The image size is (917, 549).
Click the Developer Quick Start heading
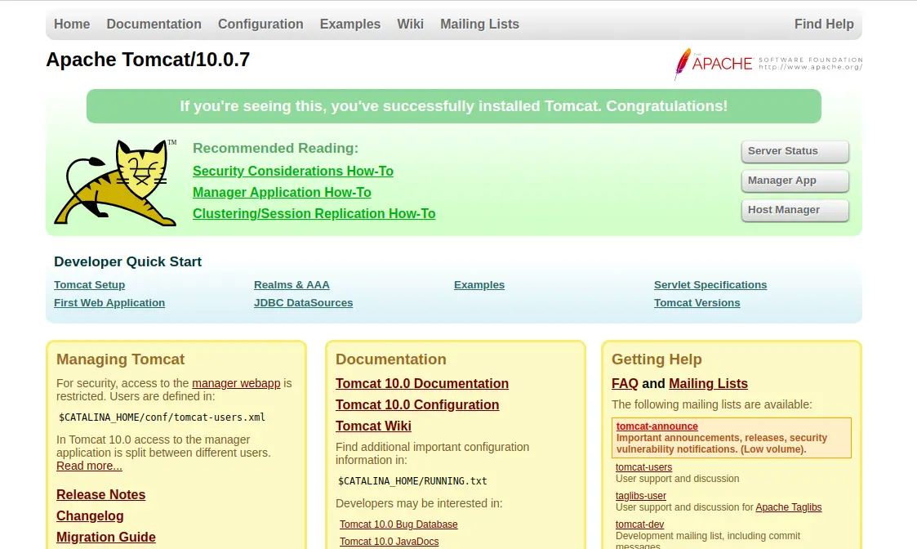127,261
